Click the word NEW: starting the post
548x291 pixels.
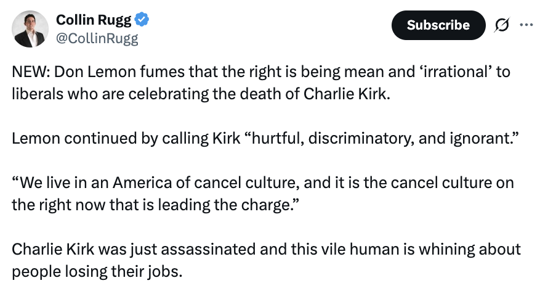tap(31, 72)
